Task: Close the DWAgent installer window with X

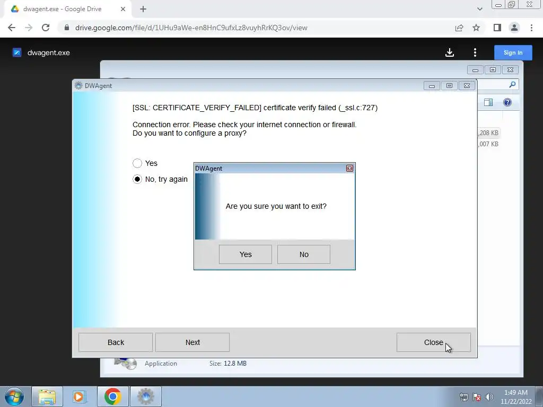Action: [x=467, y=86]
